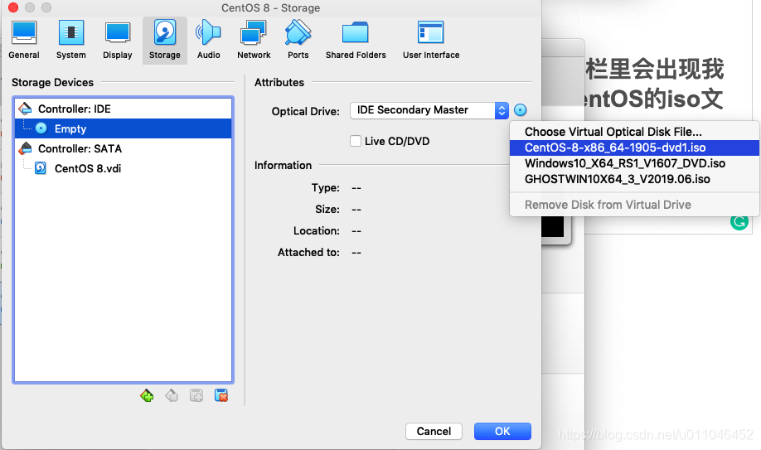Select the Storage settings tab
Viewport: 761px width, 450px height.
click(x=164, y=41)
